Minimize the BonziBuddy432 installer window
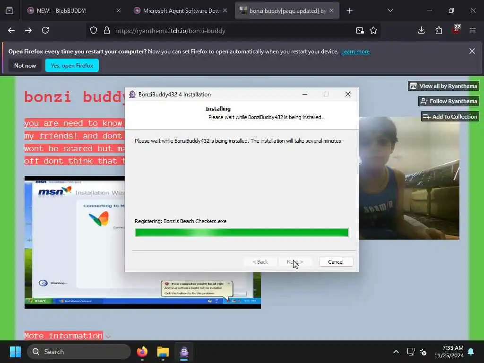Image resolution: width=484 pixels, height=363 pixels. coord(305,94)
